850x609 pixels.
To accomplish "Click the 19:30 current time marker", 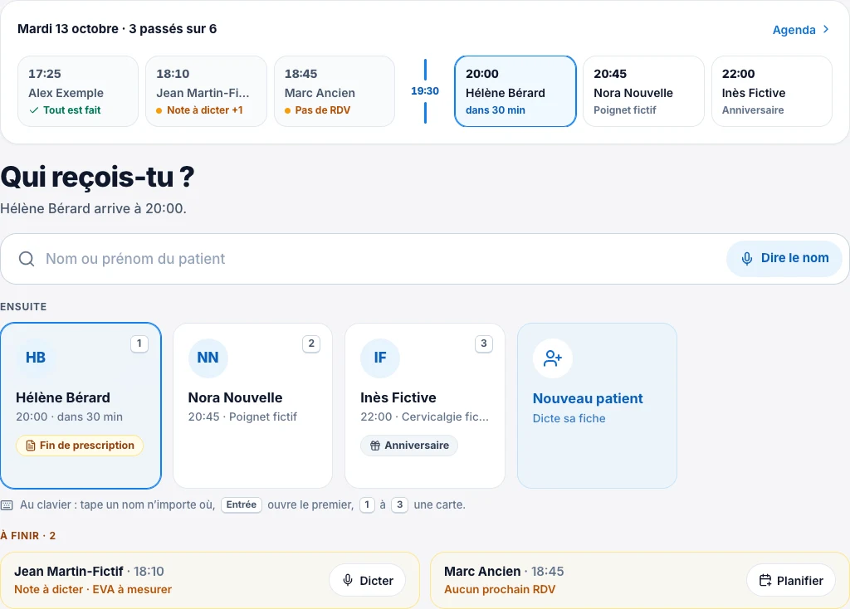I will (425, 91).
